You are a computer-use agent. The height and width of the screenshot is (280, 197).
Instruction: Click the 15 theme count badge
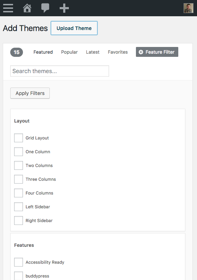(17, 52)
